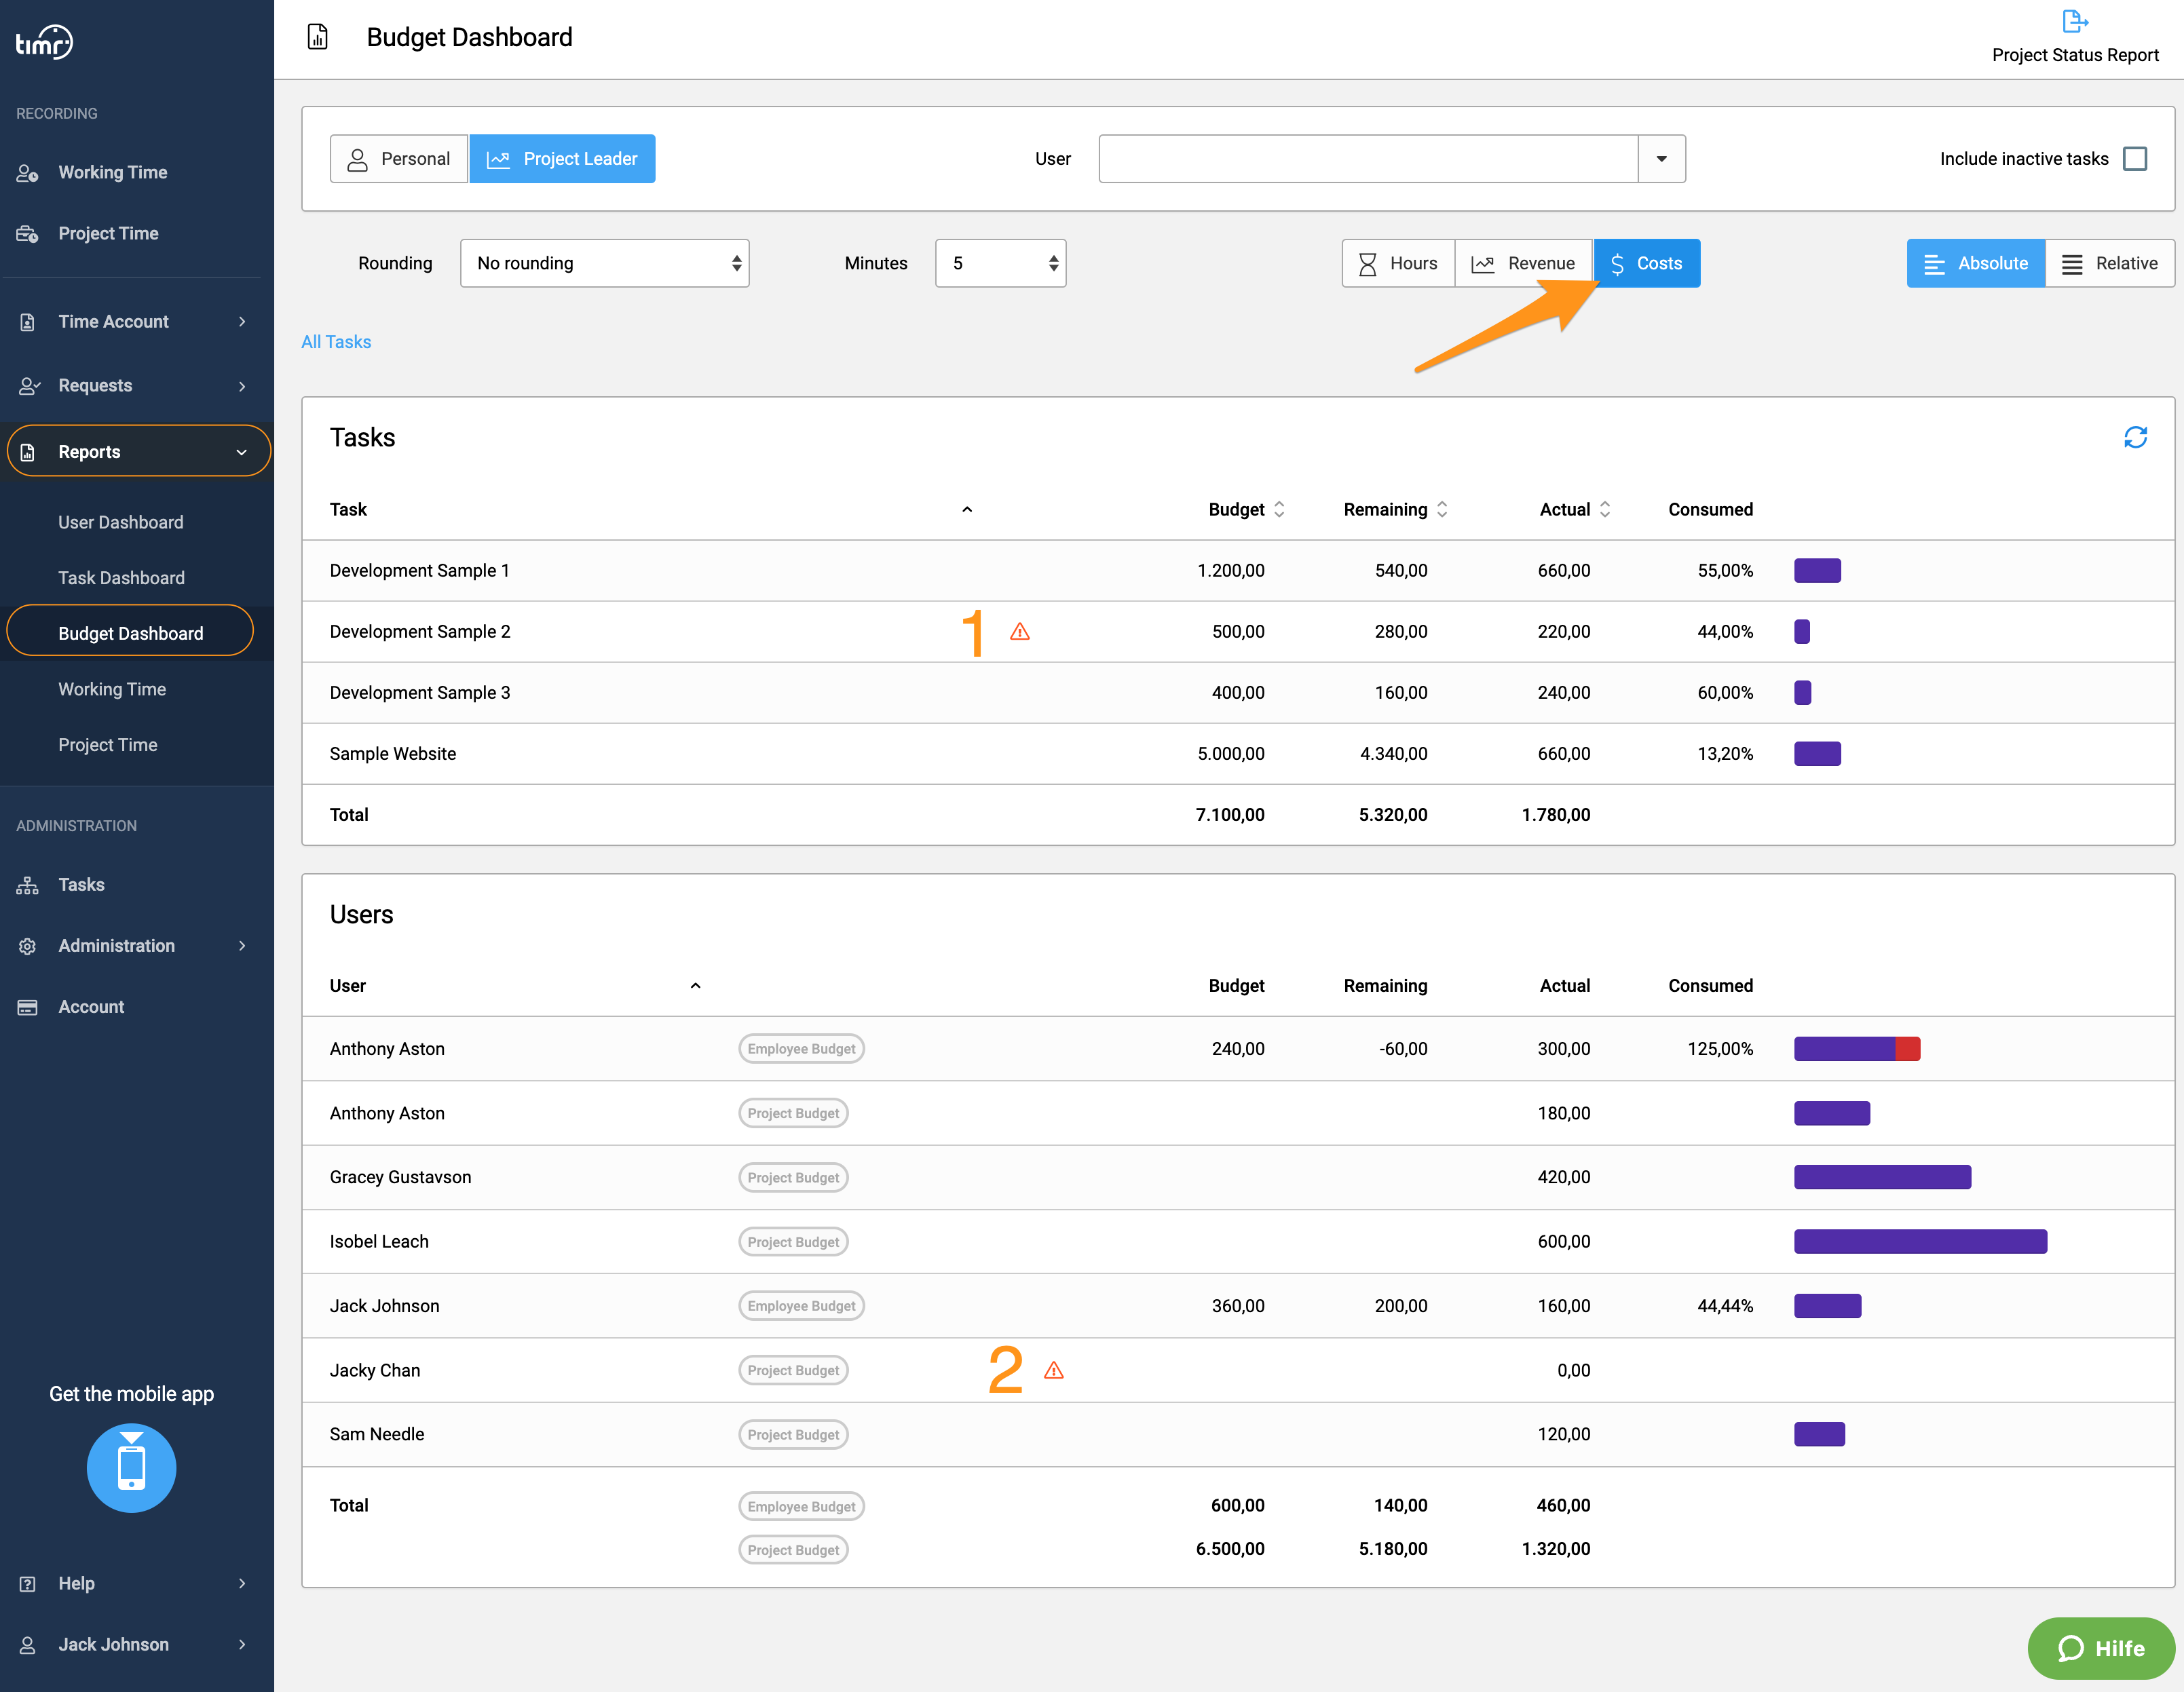Switch to Personal view
The width and height of the screenshot is (2184, 1692).
(398, 159)
